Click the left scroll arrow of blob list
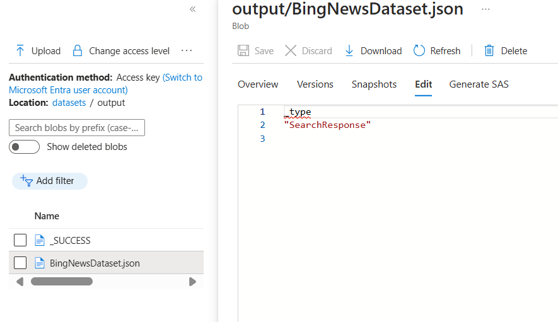 click(x=20, y=282)
